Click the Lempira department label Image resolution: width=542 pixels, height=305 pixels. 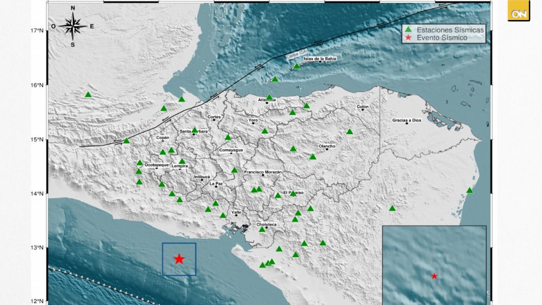pyautogui.click(x=180, y=166)
